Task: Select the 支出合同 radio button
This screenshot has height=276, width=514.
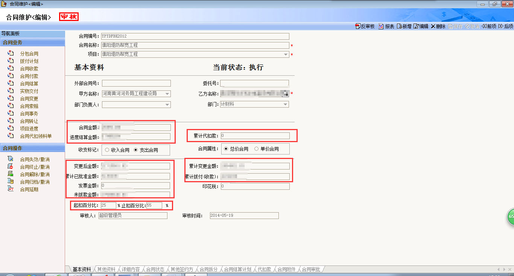Action: [x=136, y=150]
